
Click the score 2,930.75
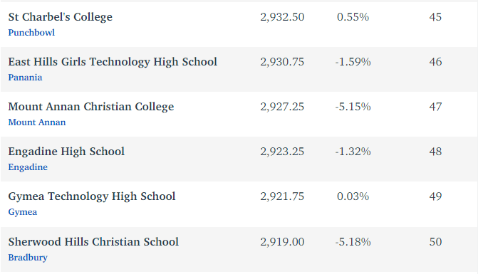coord(282,62)
